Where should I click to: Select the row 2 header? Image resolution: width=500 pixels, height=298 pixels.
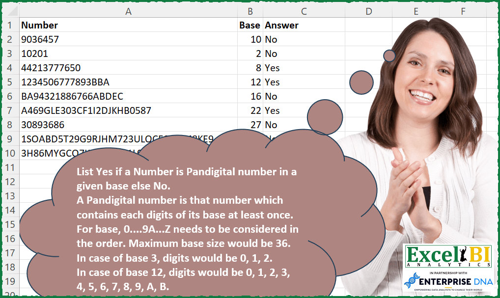(9, 39)
